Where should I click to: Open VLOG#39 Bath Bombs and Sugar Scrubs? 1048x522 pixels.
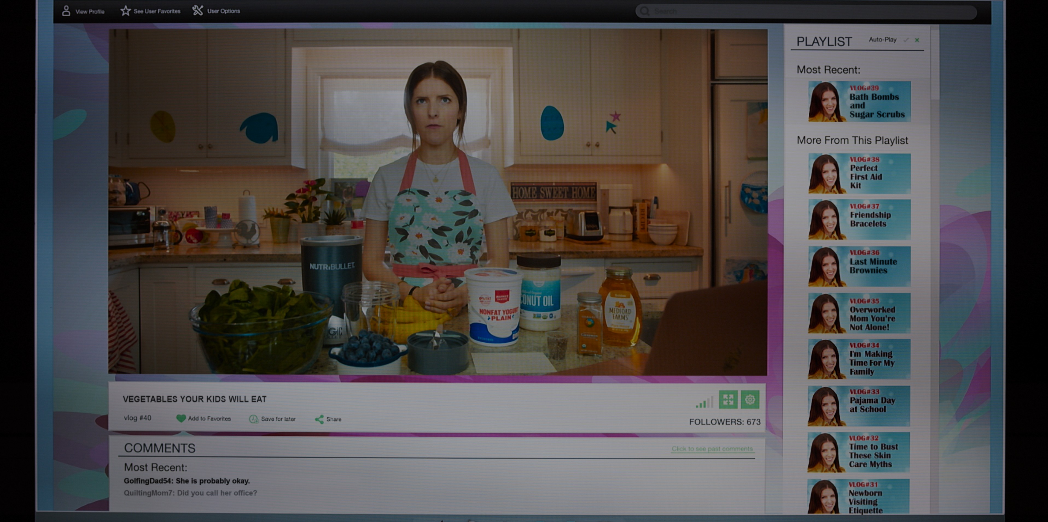pyautogui.click(x=859, y=101)
